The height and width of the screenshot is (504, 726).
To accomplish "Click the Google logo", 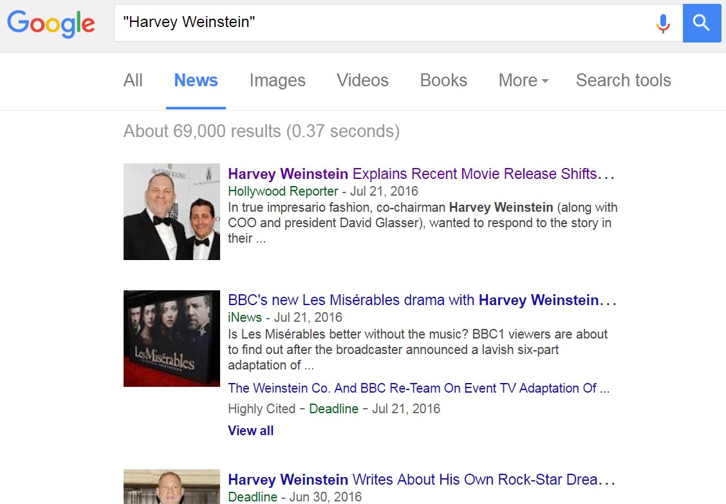I will pos(51,24).
